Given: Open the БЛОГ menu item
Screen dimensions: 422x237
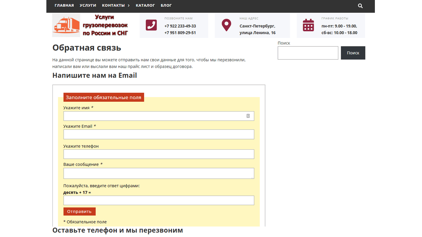Looking at the screenshot, I should pos(166,6).
